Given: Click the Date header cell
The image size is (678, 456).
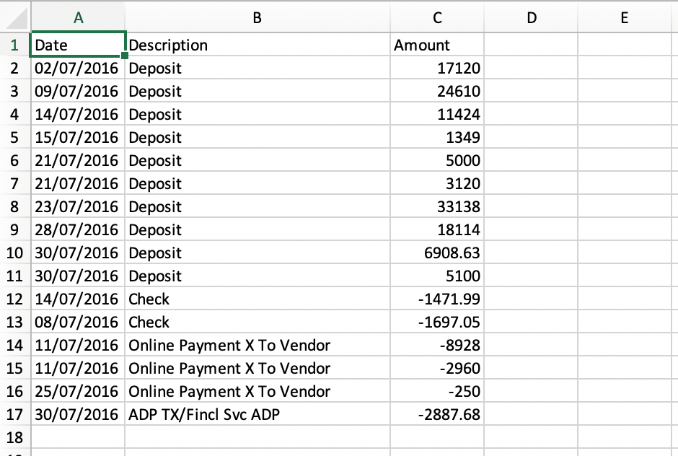Looking at the screenshot, I should [x=78, y=45].
